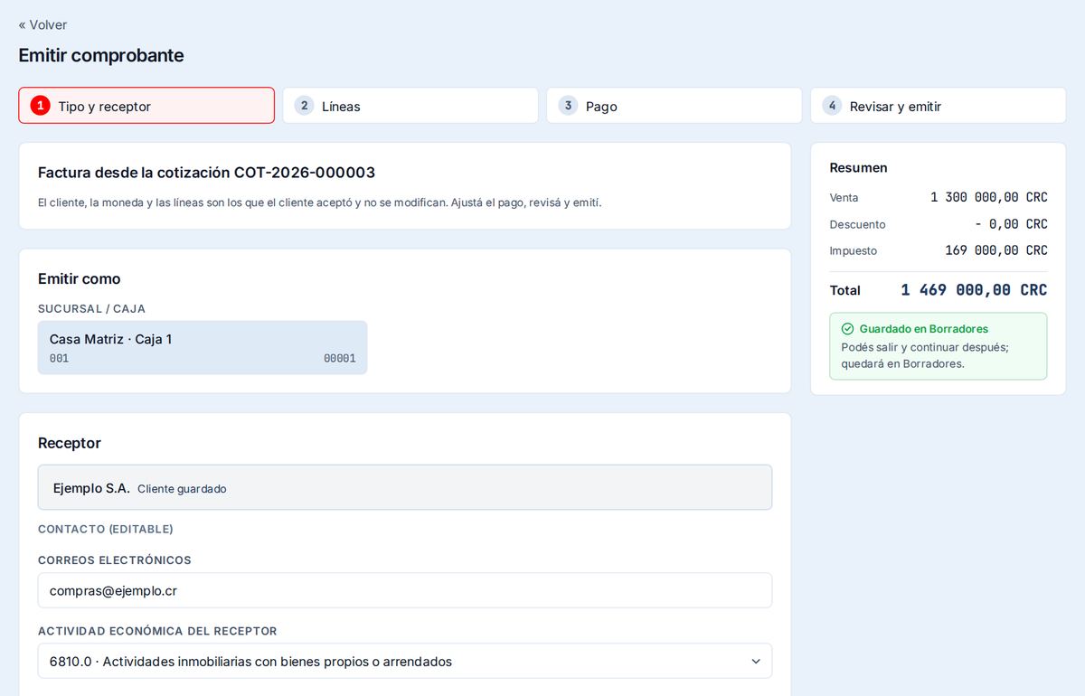This screenshot has height=696, width=1085.
Task: Click the Factura desde la cotización heading
Action: 206,172
